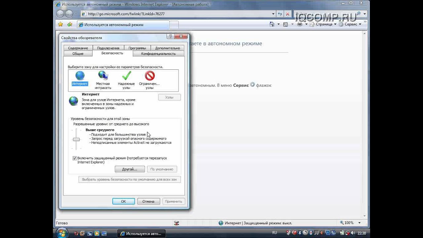This screenshot has width=423, height=238.
Task: Switch to the Конфиденциальность tab
Action: (x=158, y=54)
